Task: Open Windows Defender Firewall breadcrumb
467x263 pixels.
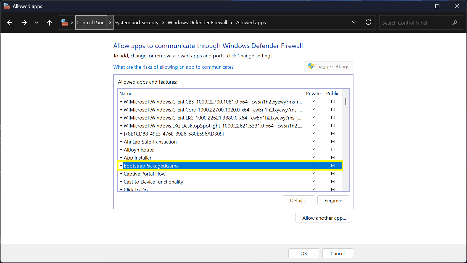Action: pos(197,23)
